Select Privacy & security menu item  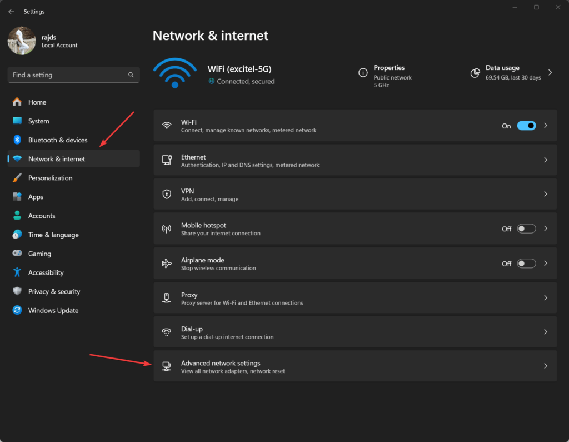pyautogui.click(x=54, y=291)
